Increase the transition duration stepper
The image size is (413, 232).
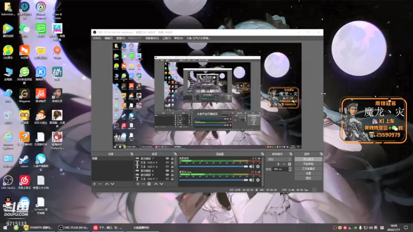tap(290, 168)
